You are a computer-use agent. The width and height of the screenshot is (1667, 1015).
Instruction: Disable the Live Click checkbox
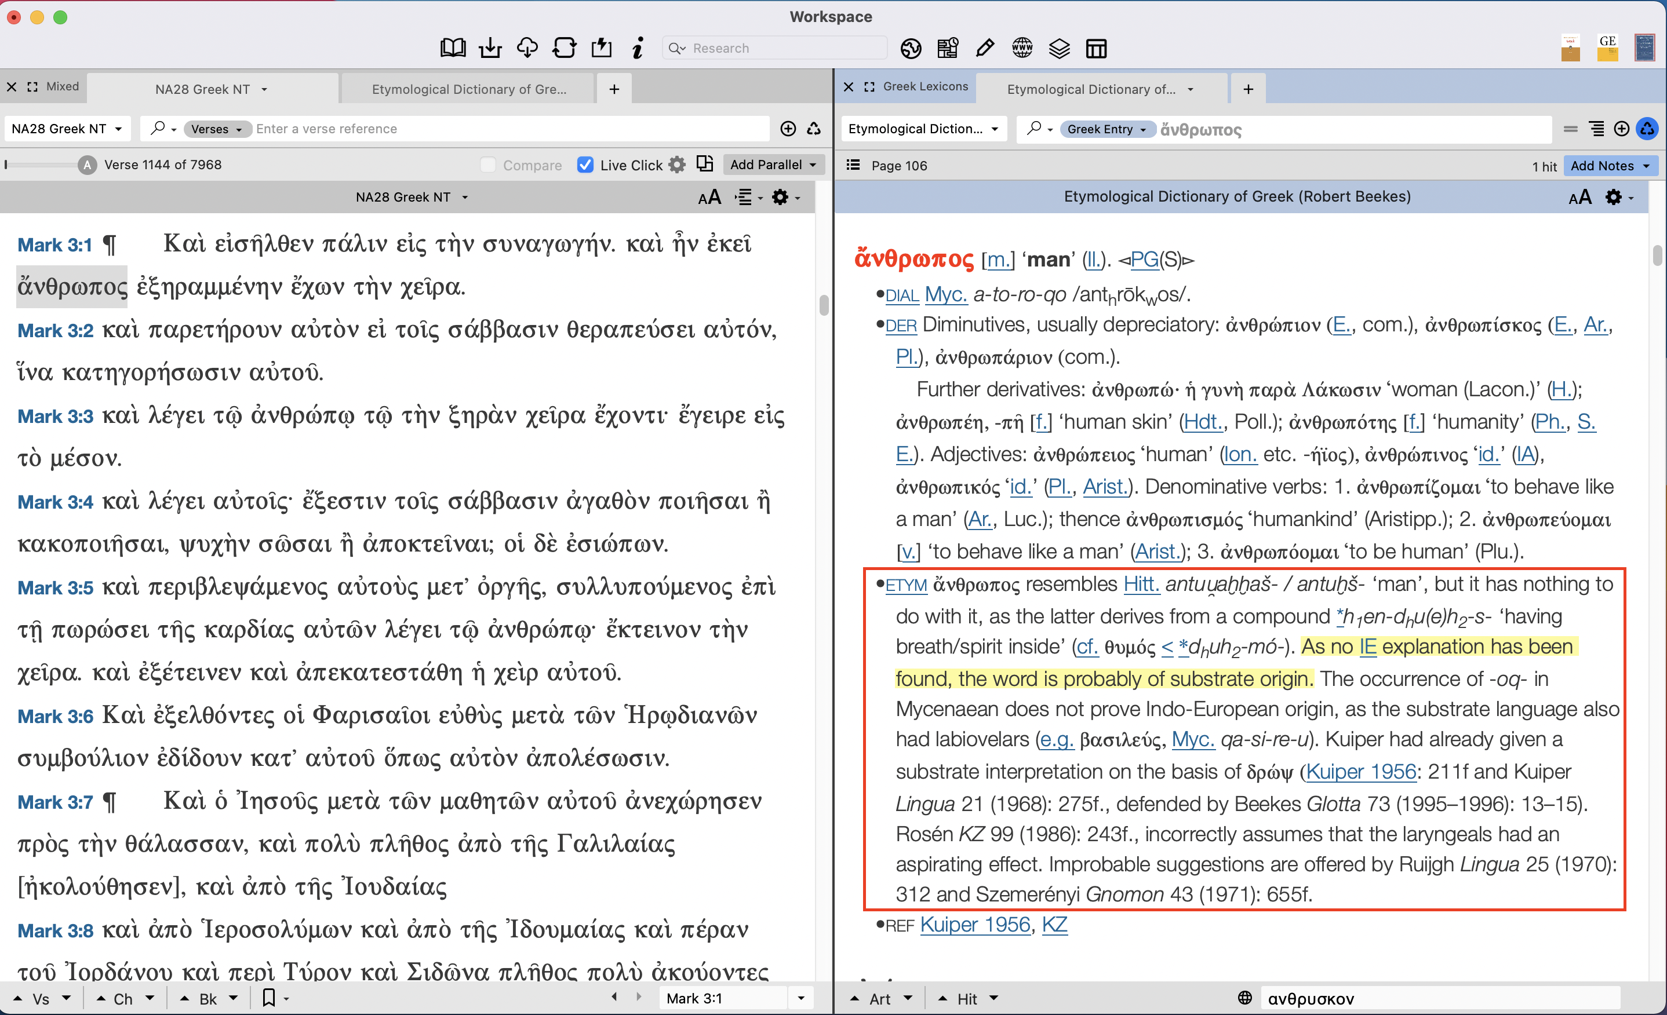tap(584, 165)
